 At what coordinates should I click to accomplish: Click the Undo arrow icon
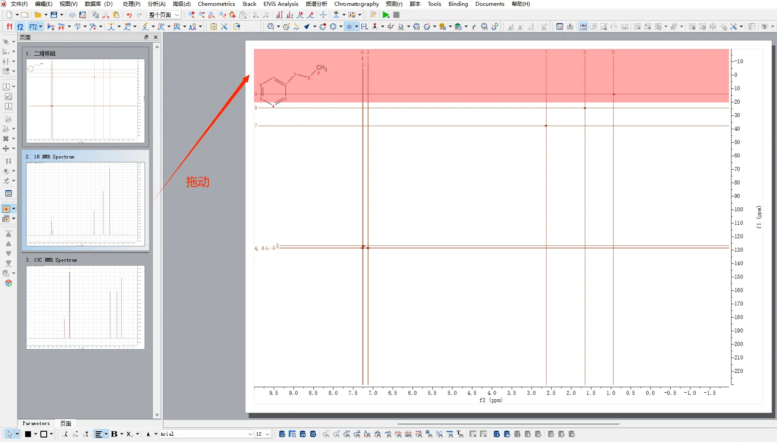pyautogui.click(x=129, y=15)
